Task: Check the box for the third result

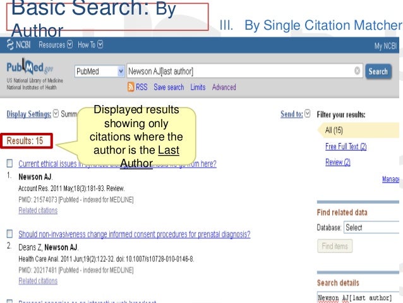Action: 9,301
